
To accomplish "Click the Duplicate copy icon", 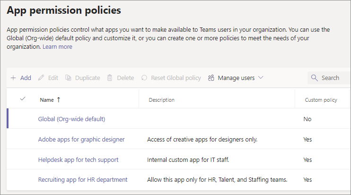I will tap(68, 78).
